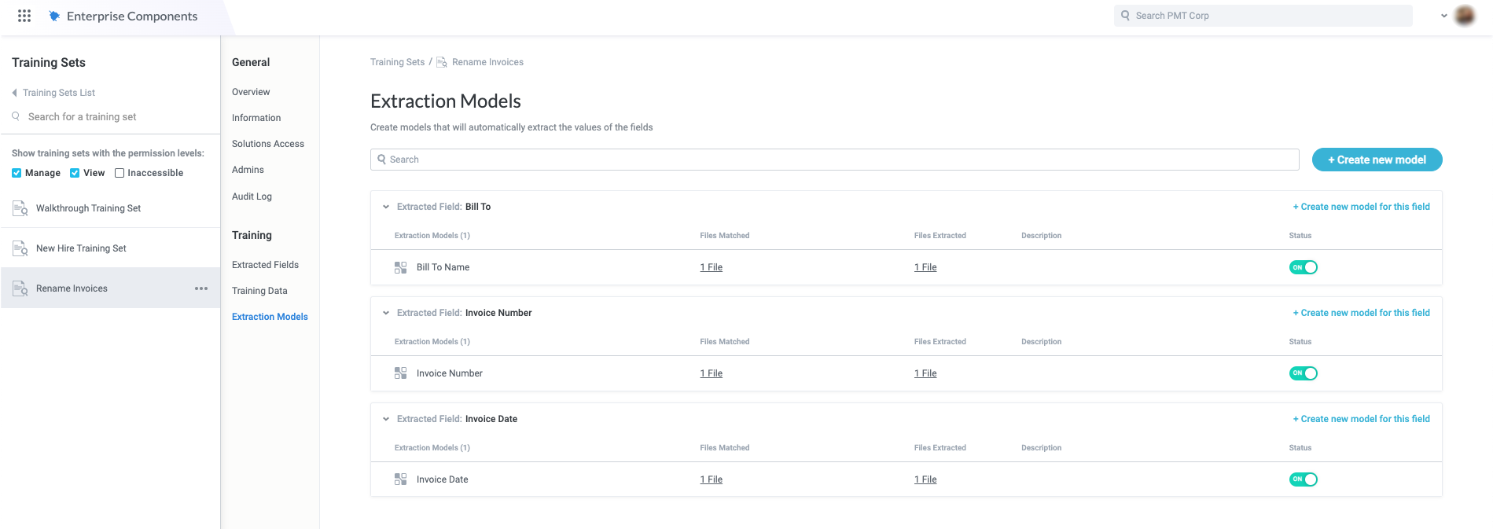Open the Audit Log menu item
Image resolution: width=1493 pixels, height=529 pixels.
[x=252, y=197]
